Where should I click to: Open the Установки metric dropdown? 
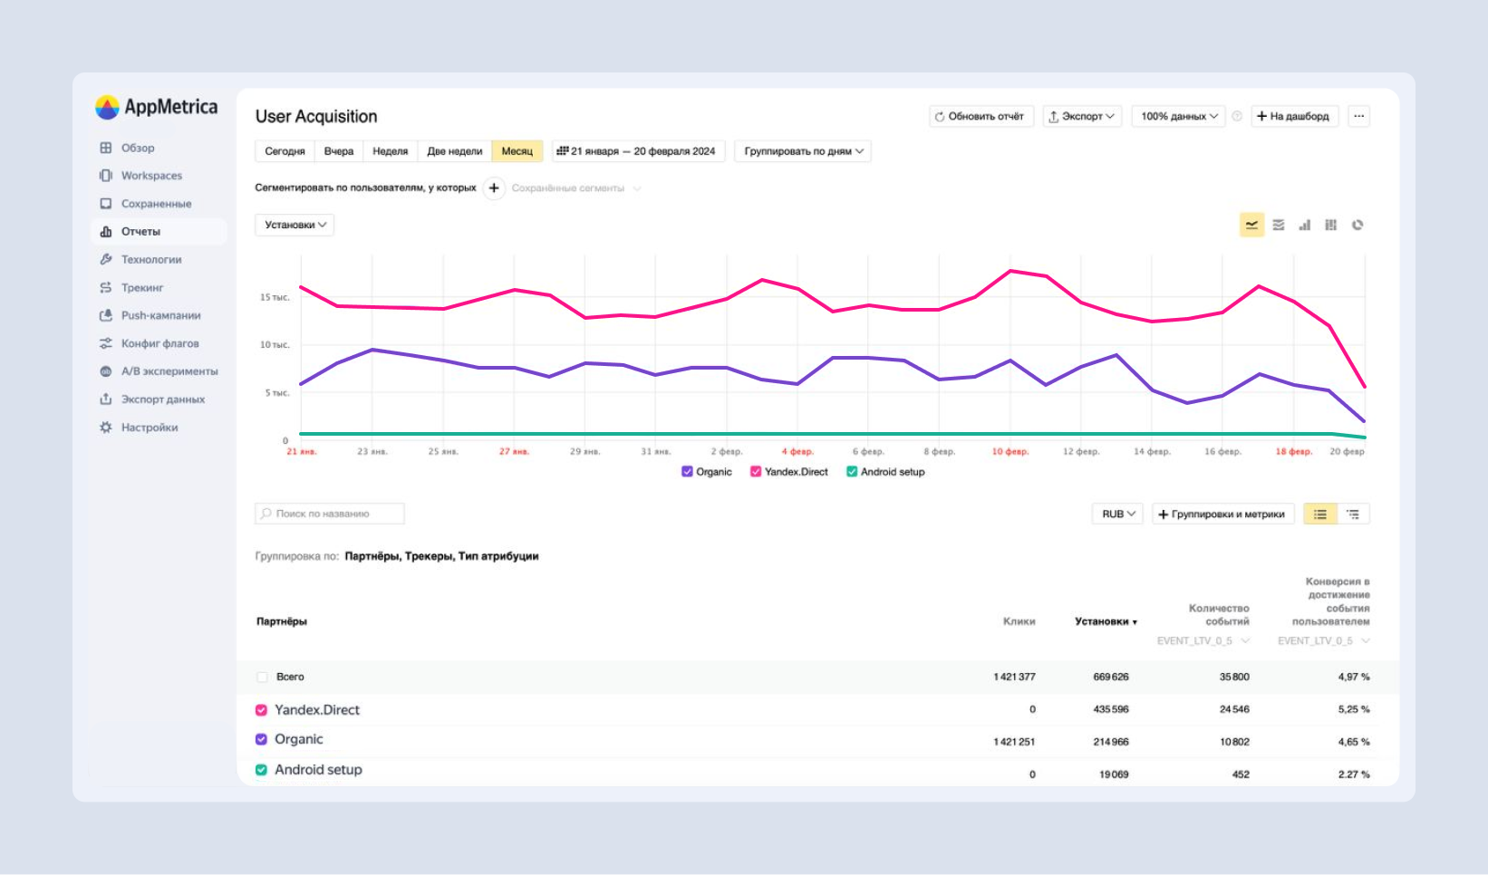[x=295, y=225]
